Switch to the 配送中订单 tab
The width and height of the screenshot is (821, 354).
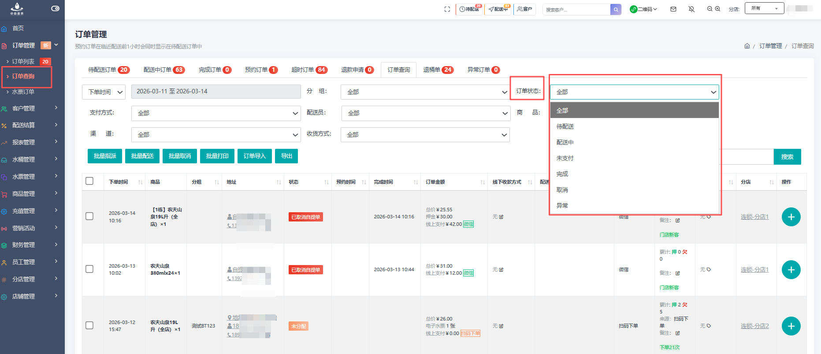tap(164, 70)
